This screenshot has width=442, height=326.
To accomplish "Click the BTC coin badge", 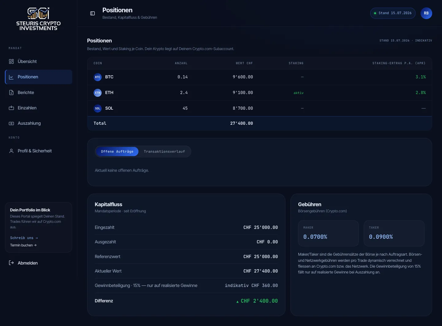I will click(98, 77).
